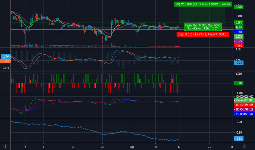This screenshot has width=255, height=150.
Task: Click the red 3931007955.588 value label
Action: pyautogui.click(x=244, y=105)
